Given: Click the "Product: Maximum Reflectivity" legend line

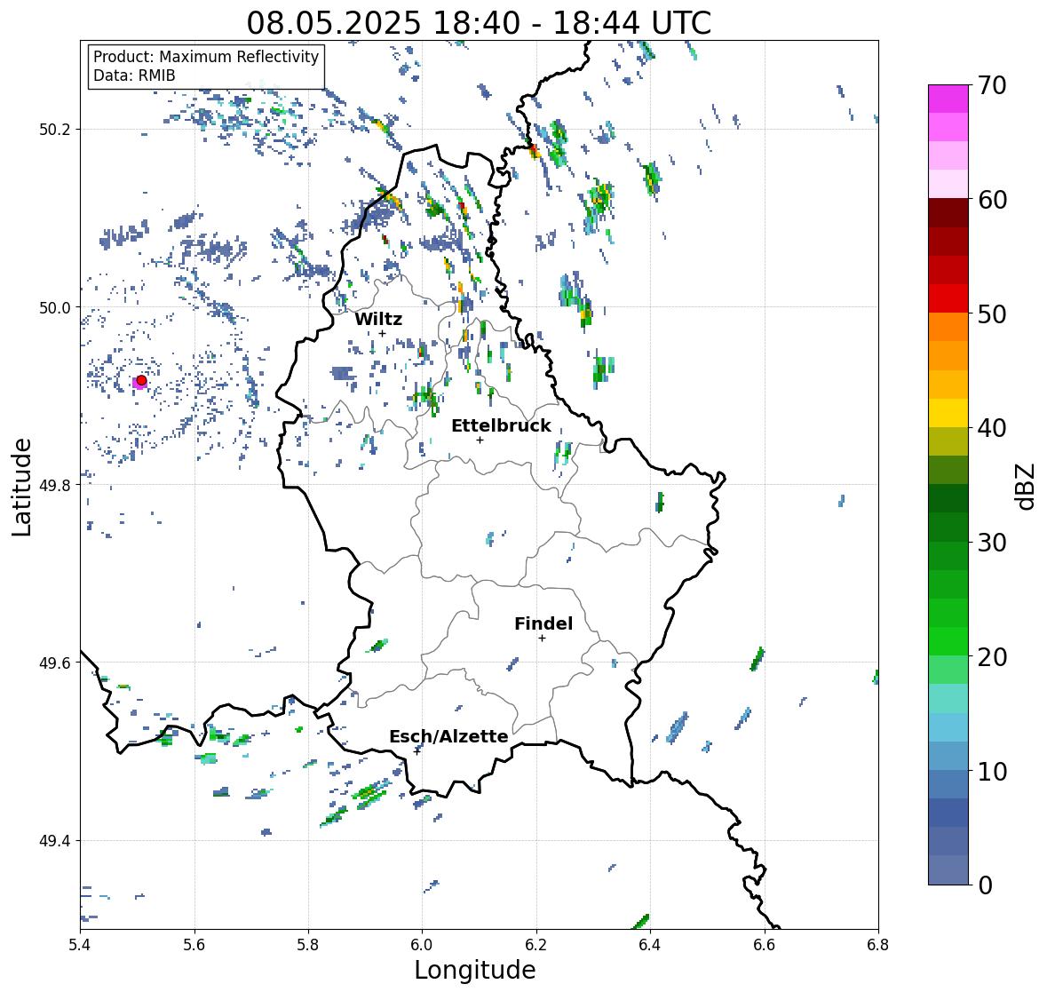Looking at the screenshot, I should (x=206, y=57).
